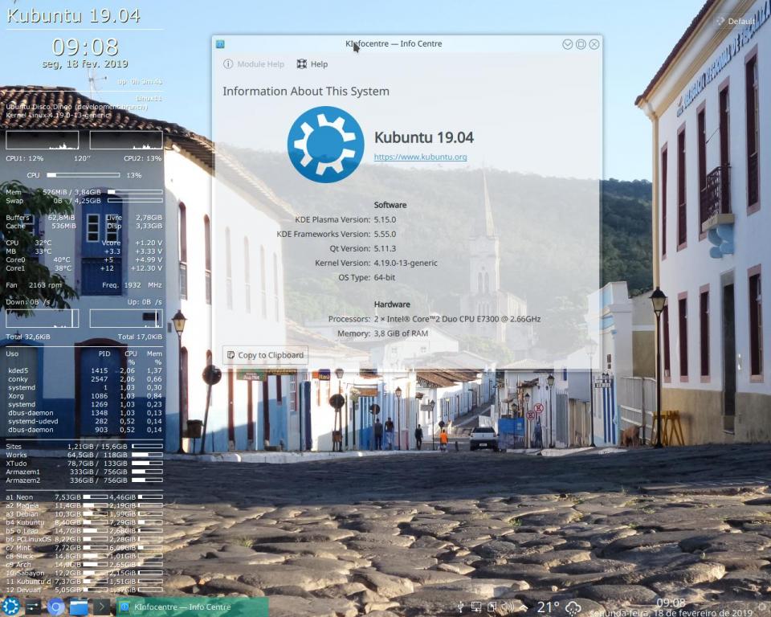Click the XTudo disk usage row in Conky
This screenshot has height=617, width=771.
[84, 463]
